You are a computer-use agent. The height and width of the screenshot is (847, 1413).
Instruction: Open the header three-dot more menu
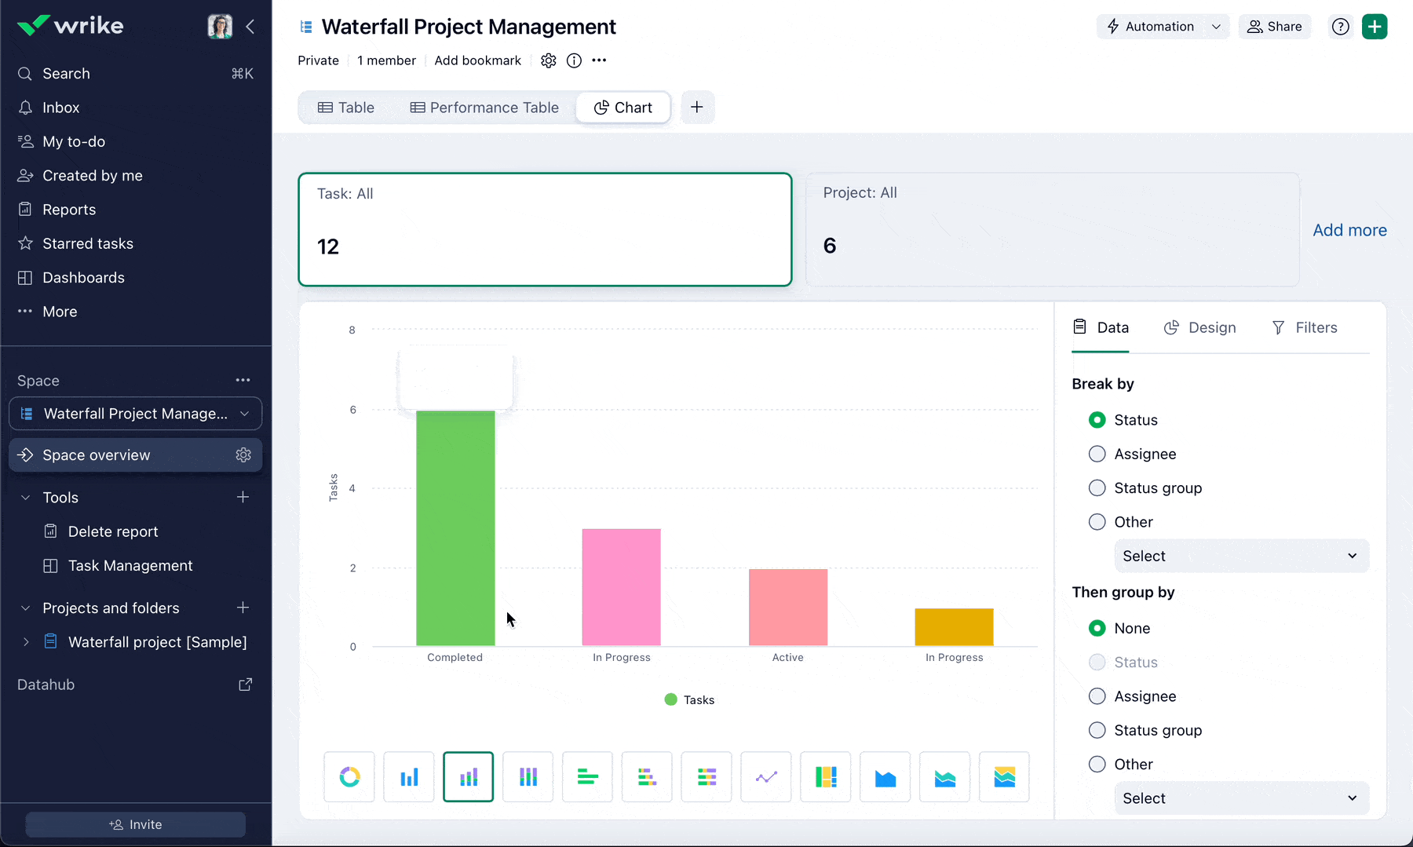point(599,60)
